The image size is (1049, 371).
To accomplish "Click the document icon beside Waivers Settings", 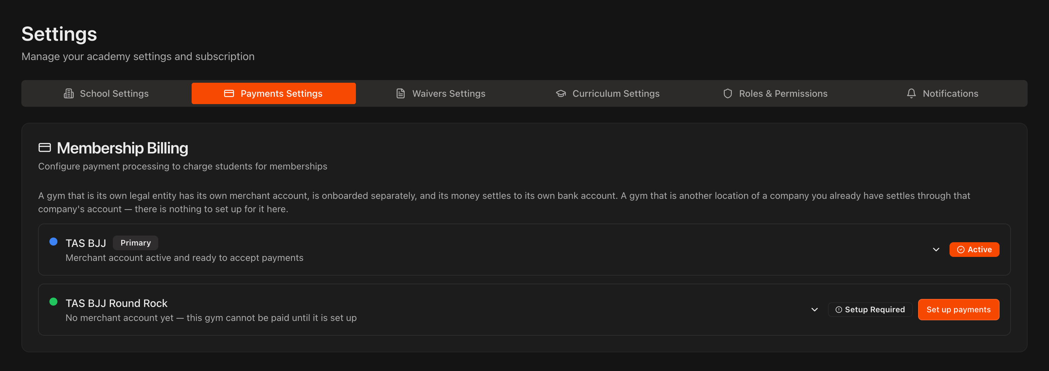I will (401, 93).
